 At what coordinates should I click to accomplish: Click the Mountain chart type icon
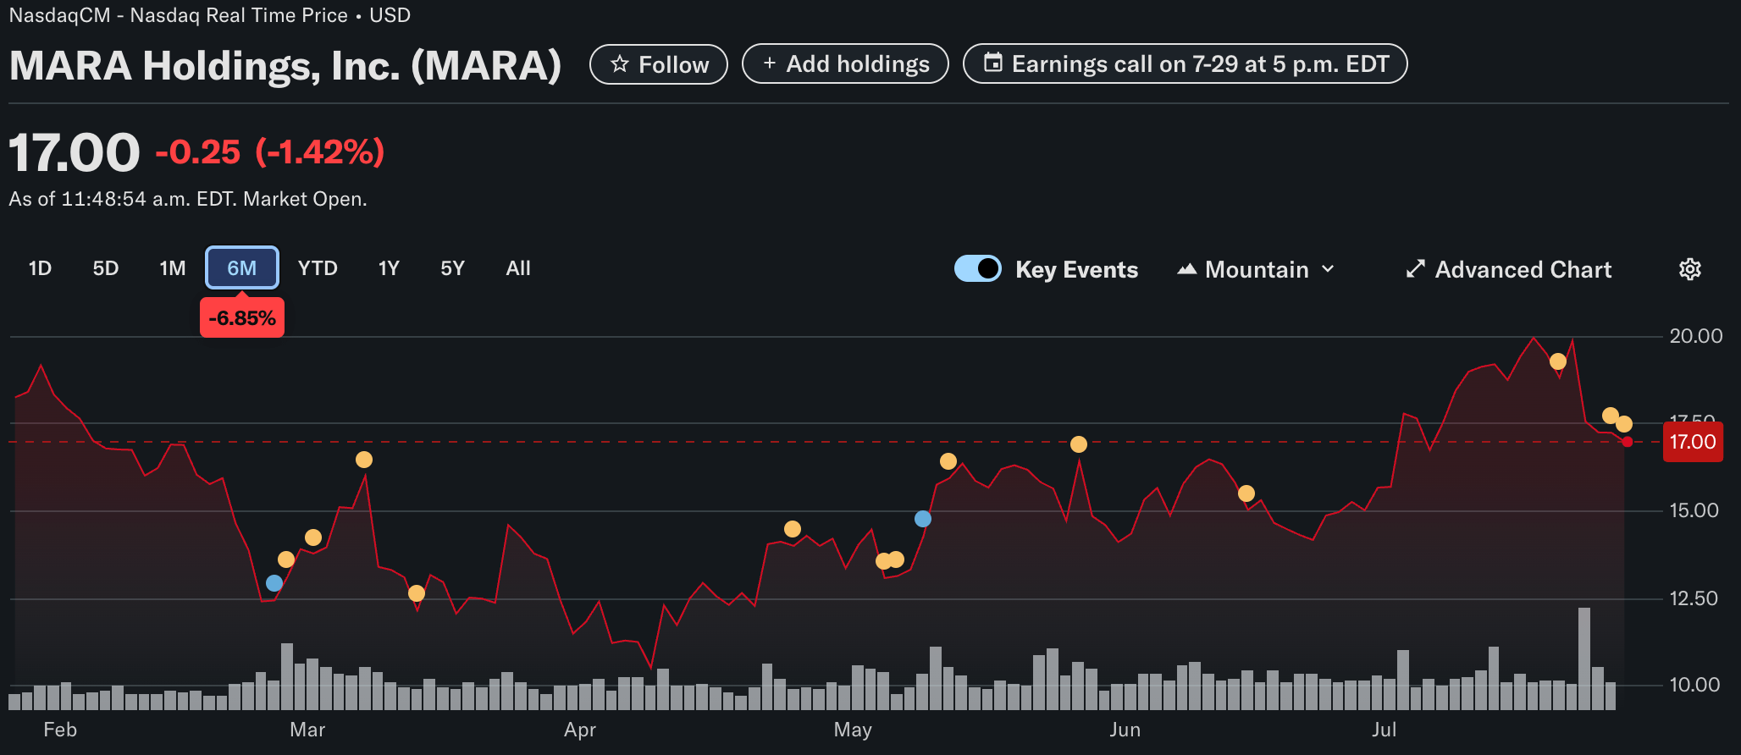coord(1186,269)
